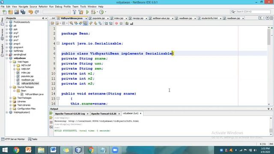The width and height of the screenshot is (274, 154).
Task: Select VidhyartiBean.java in Projects tree
Action: pos(34,94)
